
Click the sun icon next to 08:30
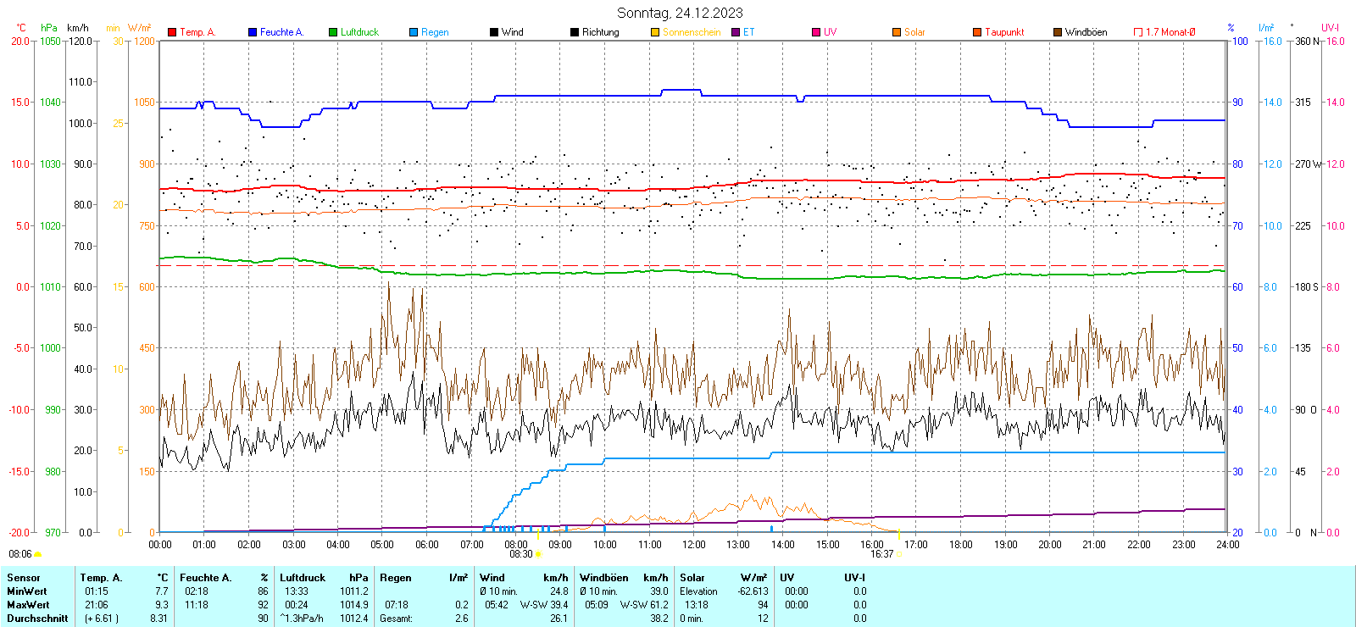pyautogui.click(x=538, y=554)
